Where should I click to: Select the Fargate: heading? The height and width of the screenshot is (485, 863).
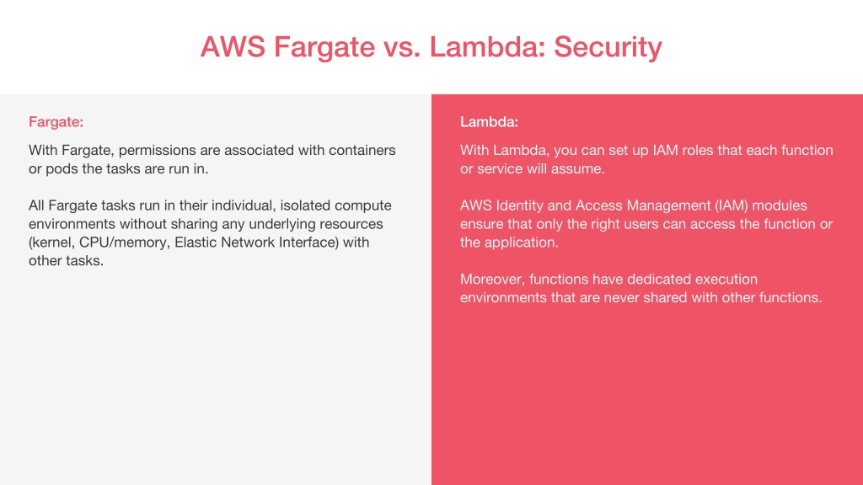(56, 121)
